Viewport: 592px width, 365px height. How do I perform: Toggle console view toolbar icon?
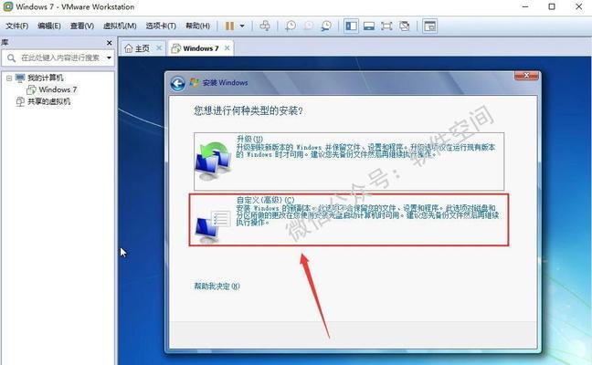429,26
